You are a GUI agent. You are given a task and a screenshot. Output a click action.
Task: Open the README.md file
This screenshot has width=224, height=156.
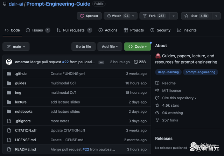coord(26,149)
